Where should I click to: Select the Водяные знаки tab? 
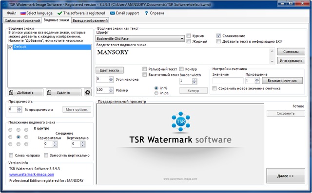56,20
